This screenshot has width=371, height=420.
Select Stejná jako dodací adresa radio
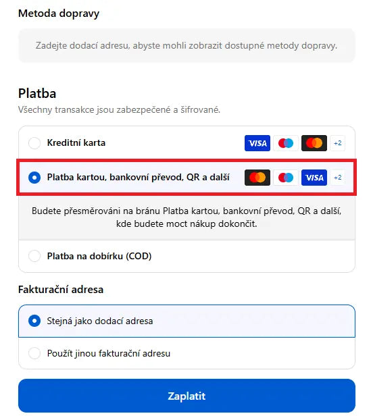[34, 321]
